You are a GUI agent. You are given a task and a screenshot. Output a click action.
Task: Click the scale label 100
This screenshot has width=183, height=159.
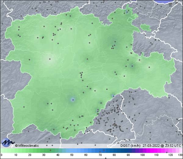point(142,155)
